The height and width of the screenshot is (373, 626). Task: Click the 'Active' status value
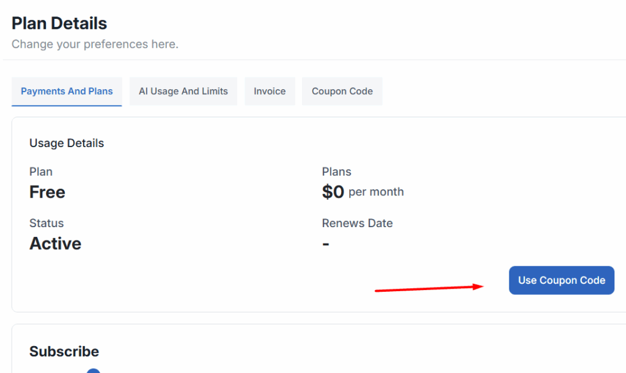pos(55,244)
